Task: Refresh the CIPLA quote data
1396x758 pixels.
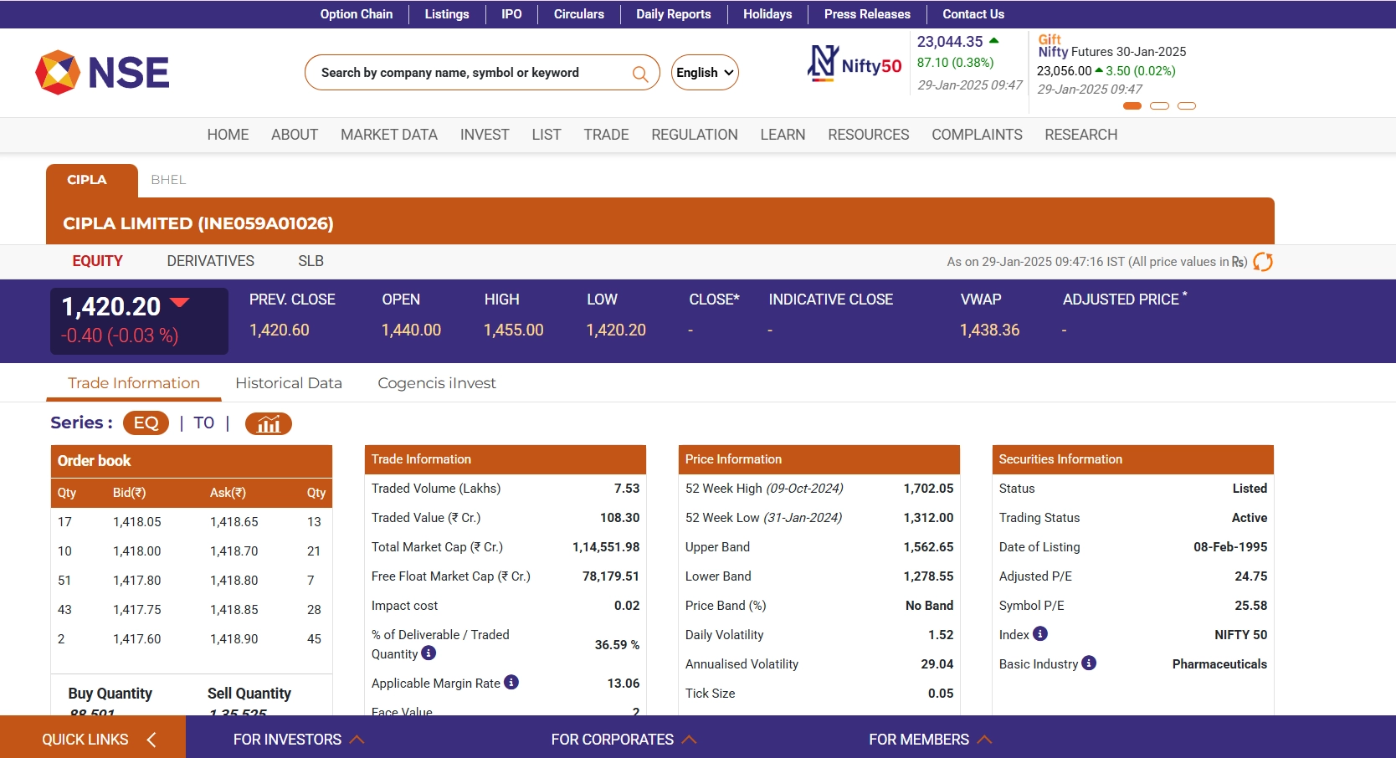Action: pos(1263,262)
